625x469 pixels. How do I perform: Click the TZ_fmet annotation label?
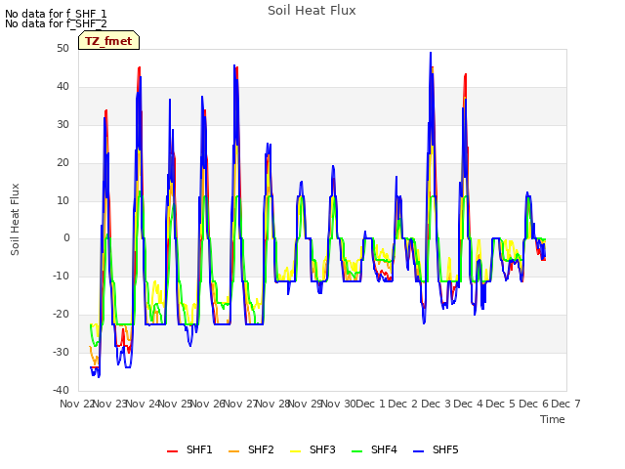(x=108, y=41)
